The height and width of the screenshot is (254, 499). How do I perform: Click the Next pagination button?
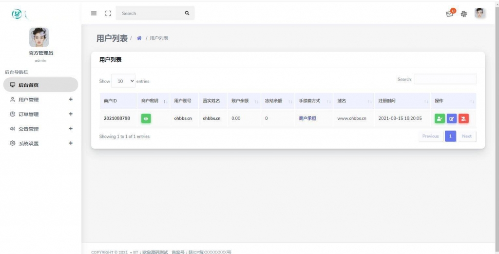[466, 136]
